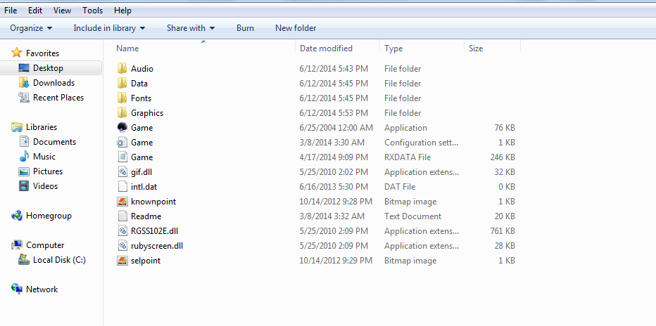Open Local Disk (C:) in sidebar
This screenshot has width=656, height=326.
click(x=58, y=260)
